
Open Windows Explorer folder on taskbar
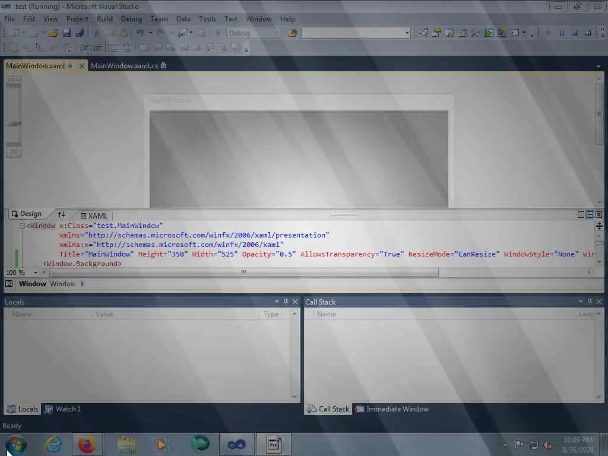click(x=126, y=445)
